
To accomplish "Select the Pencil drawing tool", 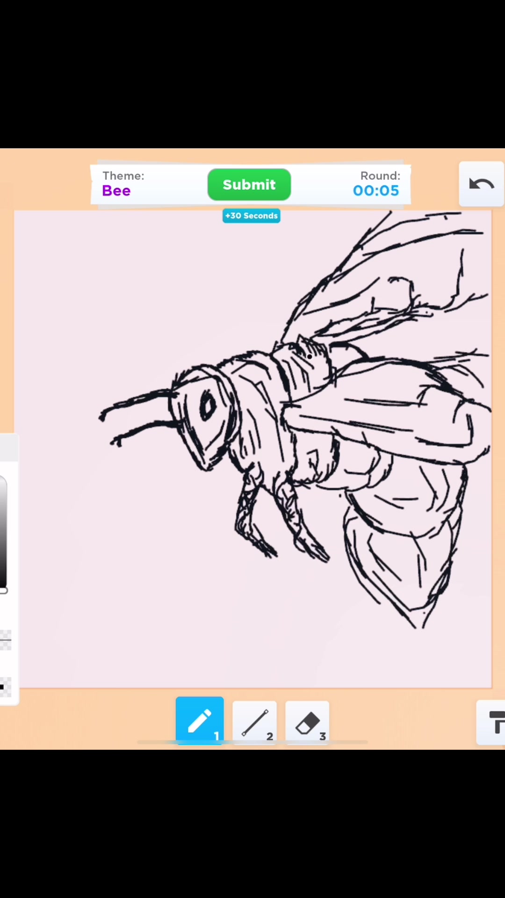I will [x=200, y=720].
